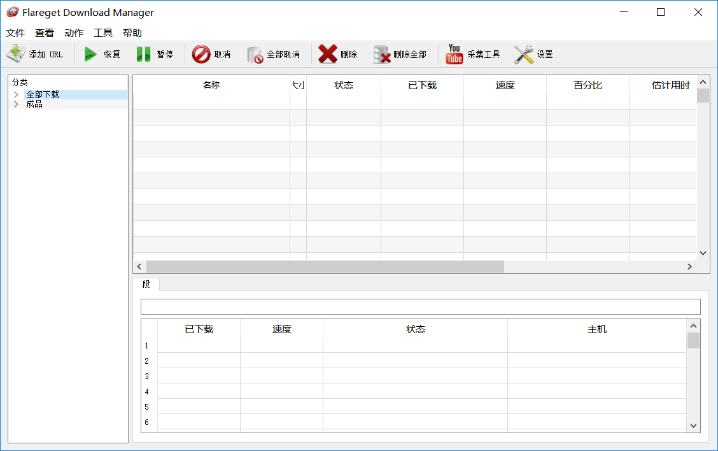Screen dimensions: 718x451
Task: Click up arrow of segments table scrollbar
Action: (693, 326)
